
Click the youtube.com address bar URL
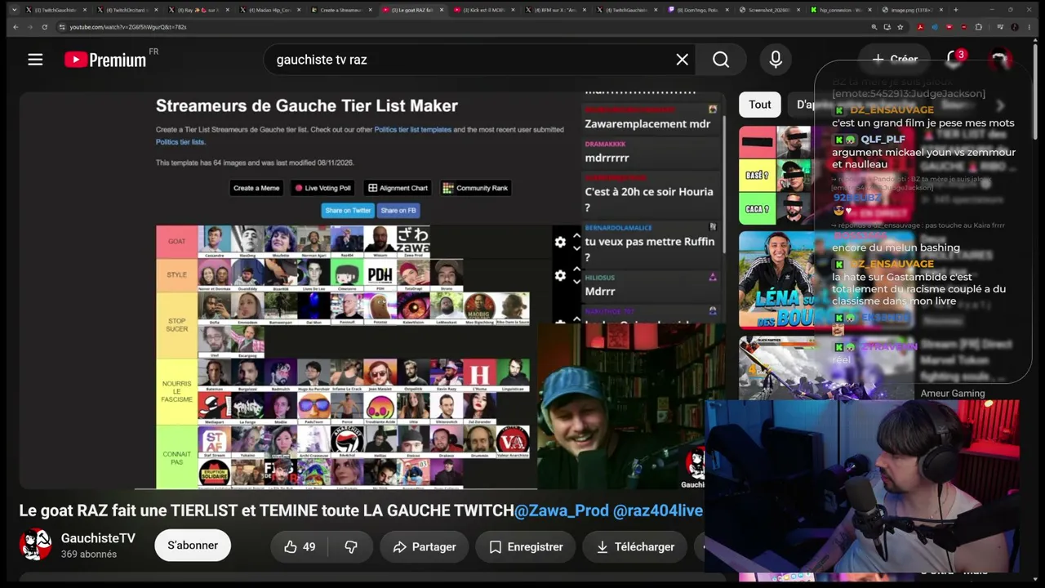click(x=128, y=27)
